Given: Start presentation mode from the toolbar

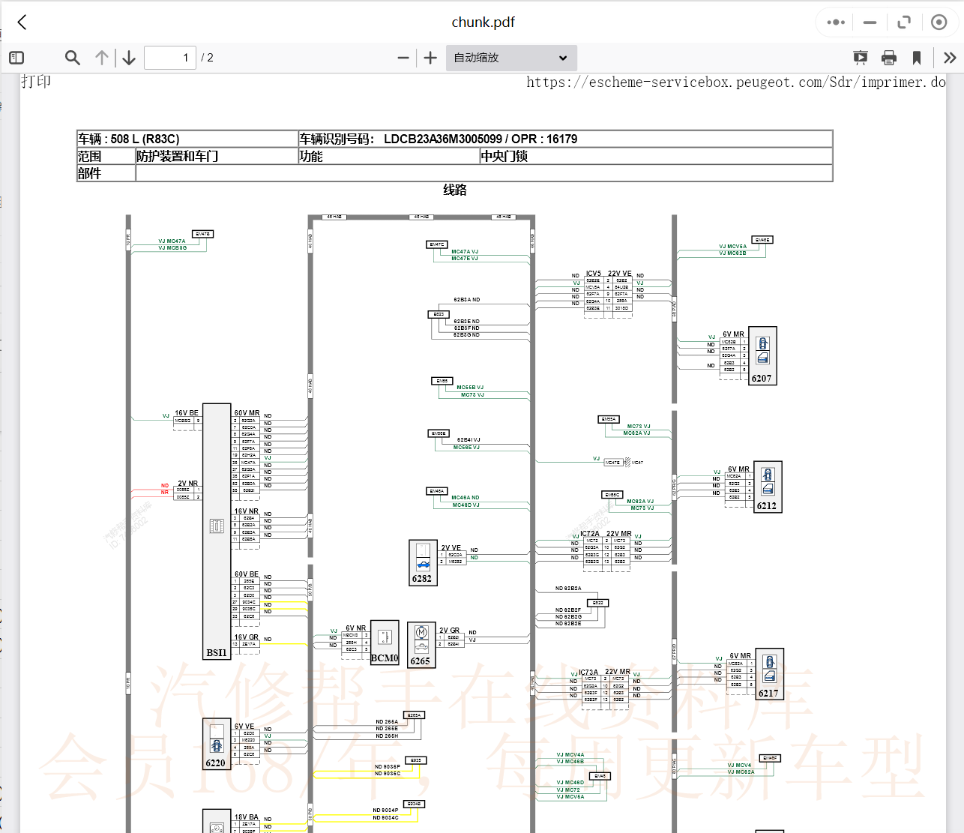Looking at the screenshot, I should (x=860, y=57).
